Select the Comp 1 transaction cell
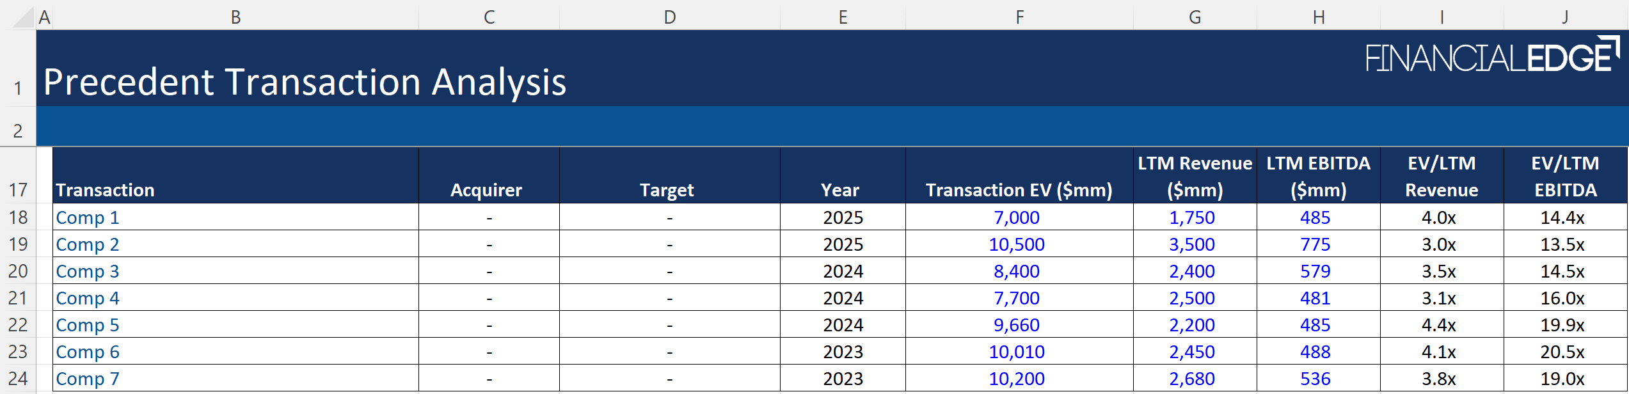Viewport: 1629px width, 394px height. (88, 217)
